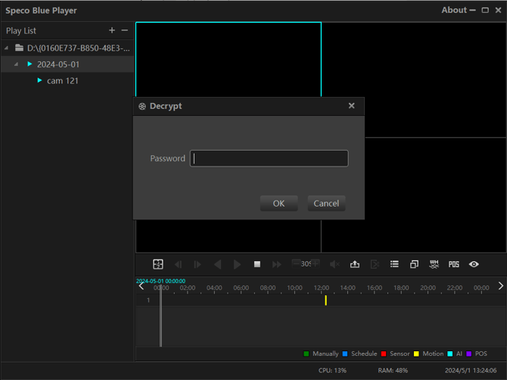Open the About menu

[454, 10]
